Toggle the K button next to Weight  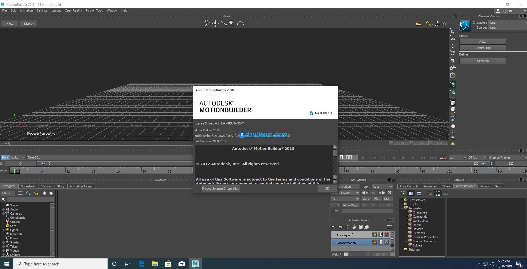[346, 254]
